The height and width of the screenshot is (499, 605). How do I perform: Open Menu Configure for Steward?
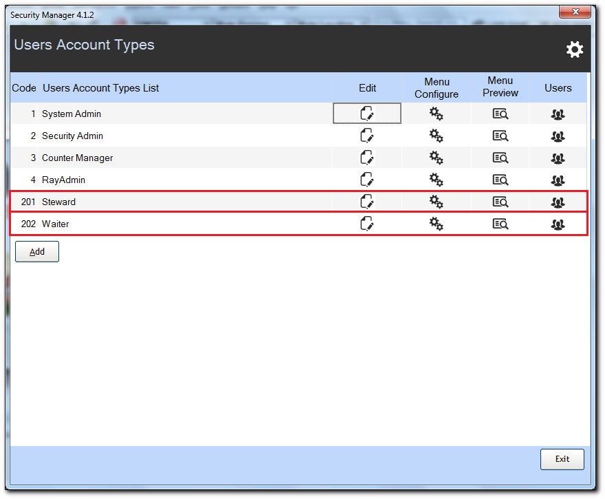pyautogui.click(x=437, y=202)
